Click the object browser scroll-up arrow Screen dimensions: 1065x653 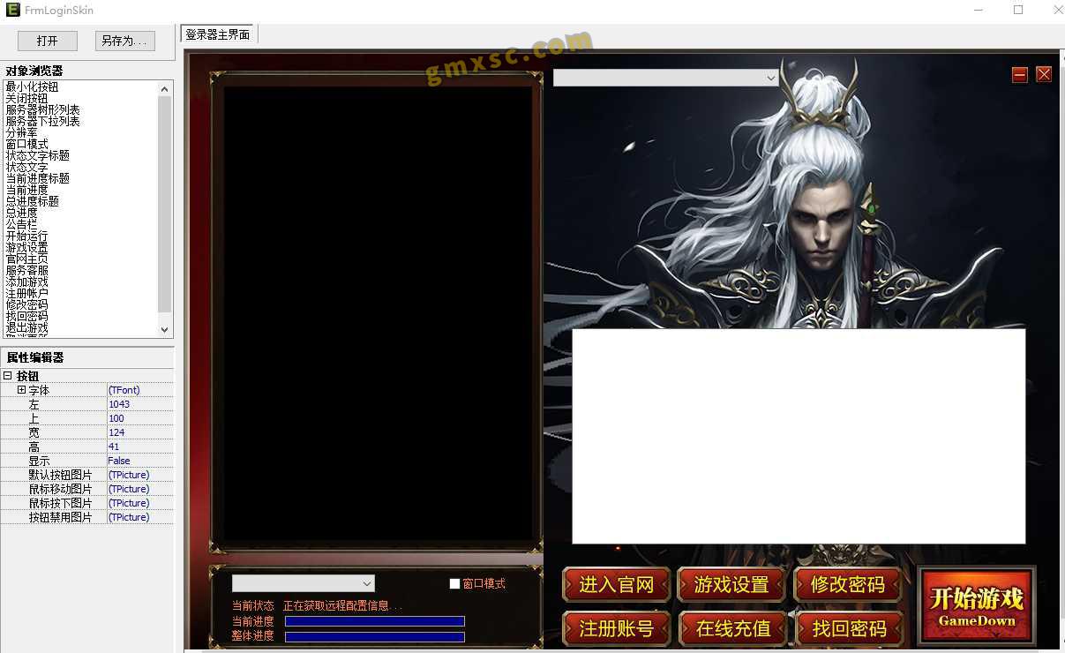(x=164, y=88)
